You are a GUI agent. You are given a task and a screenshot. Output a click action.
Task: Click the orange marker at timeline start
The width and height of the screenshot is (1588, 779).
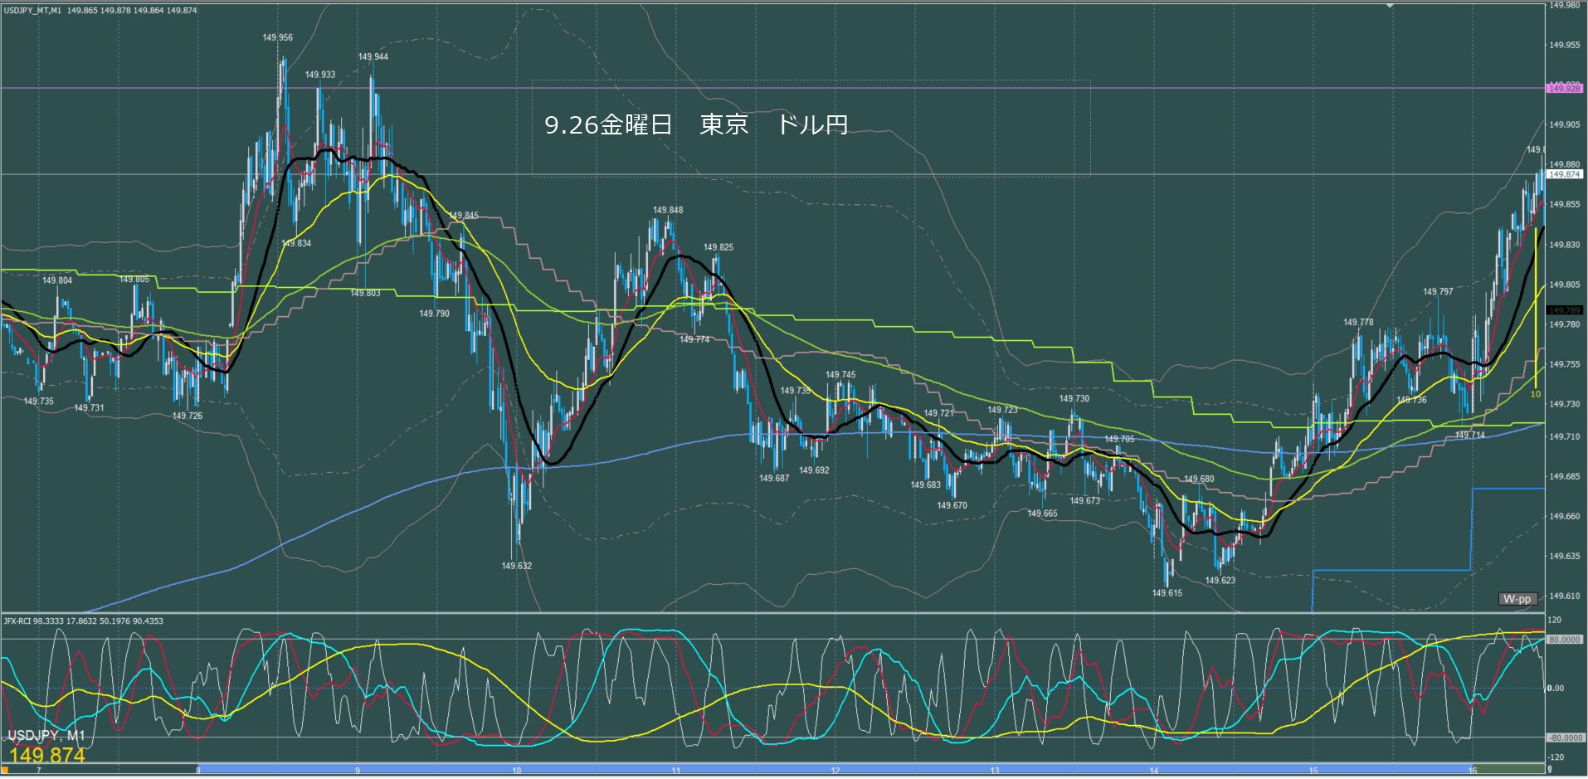(3, 771)
